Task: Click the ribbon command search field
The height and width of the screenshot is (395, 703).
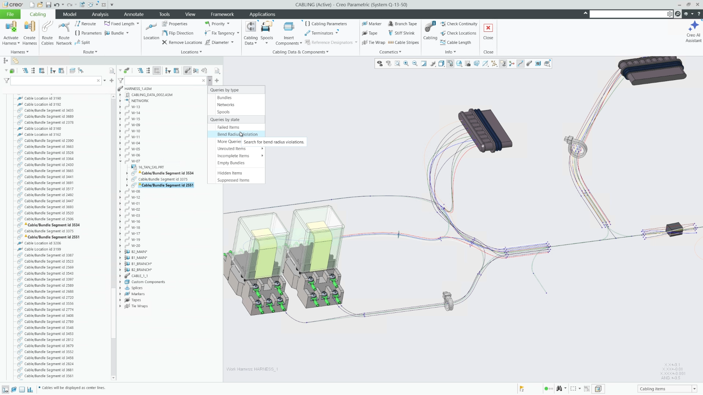Action: [x=628, y=14]
